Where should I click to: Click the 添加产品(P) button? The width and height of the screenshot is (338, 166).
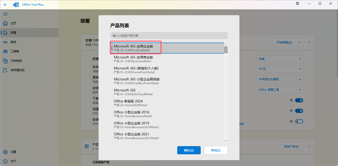point(291,147)
